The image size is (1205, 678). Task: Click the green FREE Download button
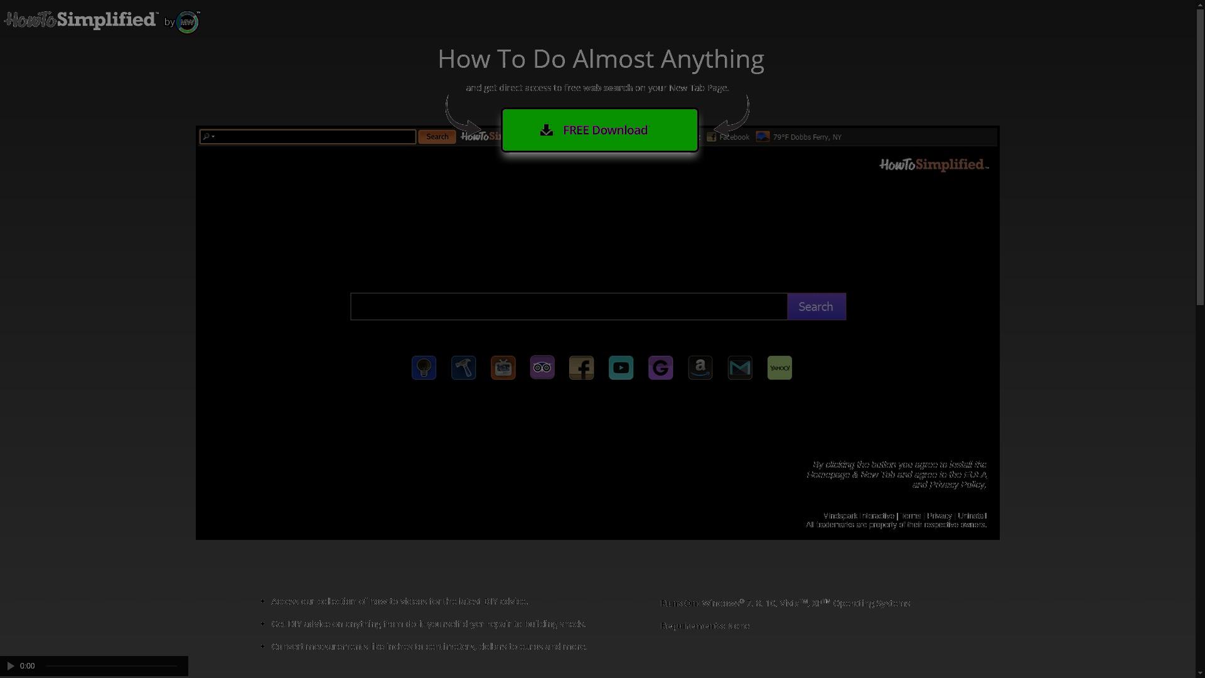pyautogui.click(x=599, y=130)
